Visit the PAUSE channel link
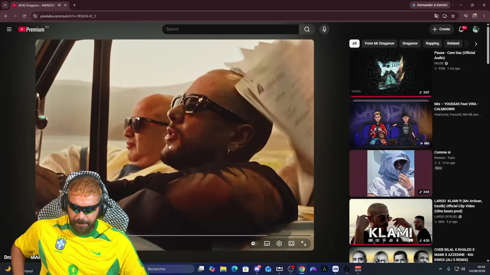 click(x=439, y=63)
